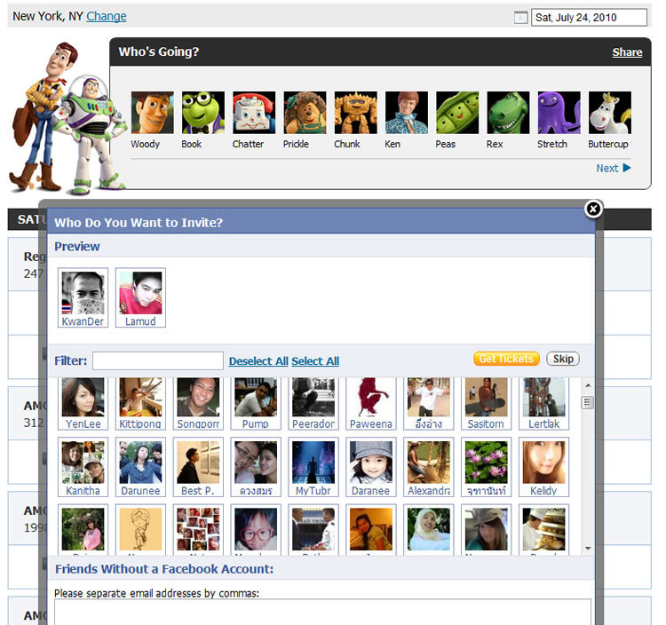Click the Get Tickets button
Viewport: 666px width, 625px height.
tap(506, 359)
